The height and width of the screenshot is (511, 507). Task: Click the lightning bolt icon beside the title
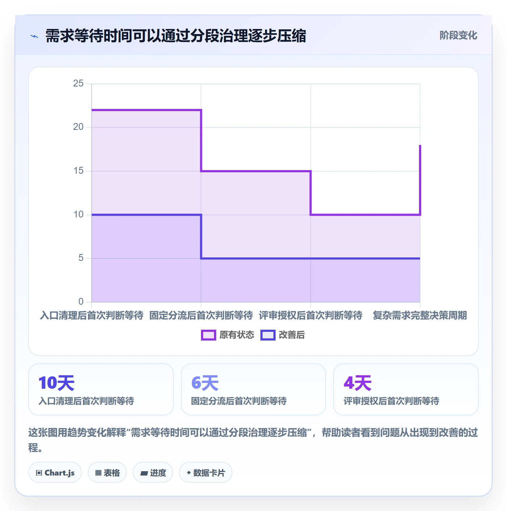click(34, 36)
